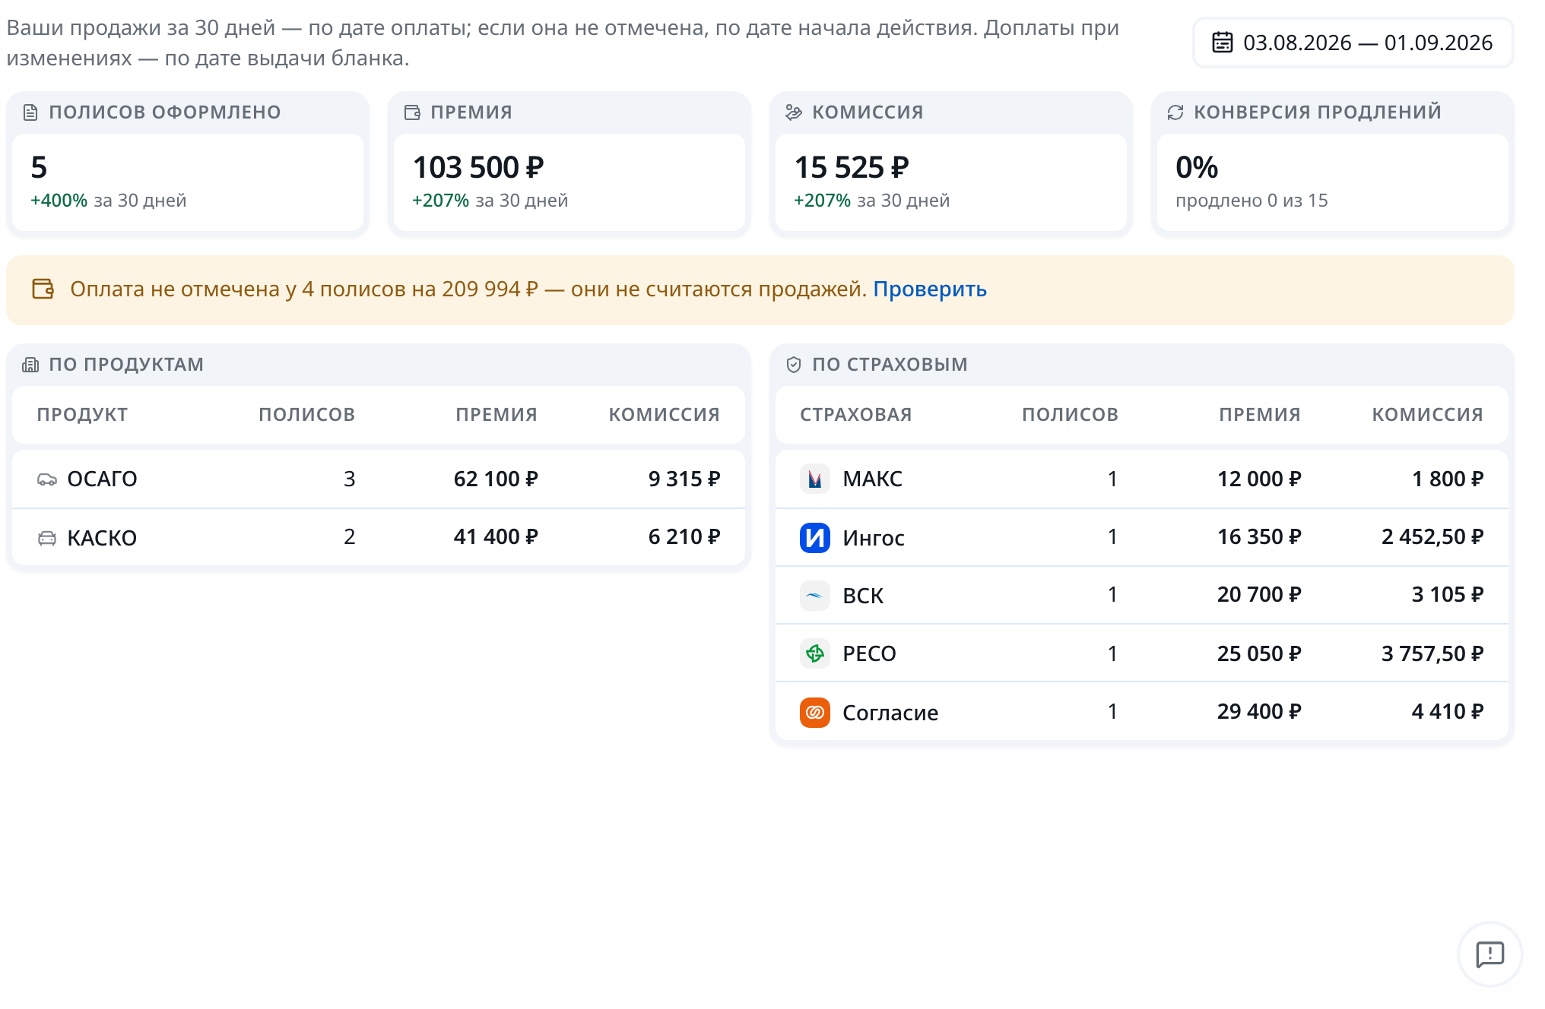Click the ВСК insurer logo
This screenshot has height=1009, width=1545.
point(814,596)
